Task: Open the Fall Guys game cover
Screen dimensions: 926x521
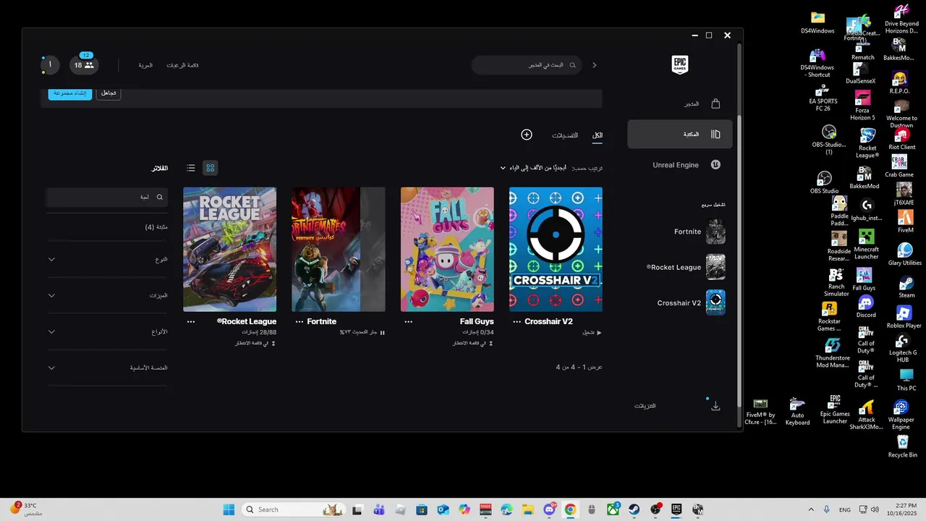Action: click(447, 250)
